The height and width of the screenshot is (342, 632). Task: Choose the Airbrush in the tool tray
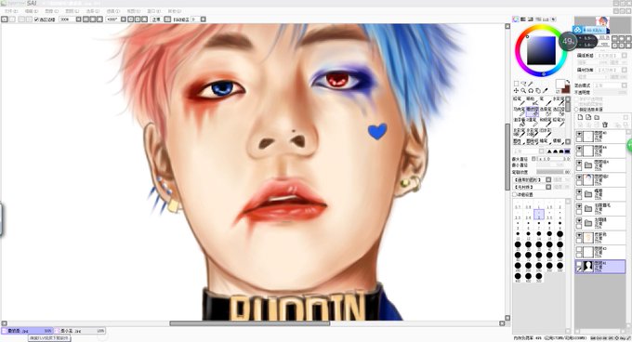[x=533, y=100]
